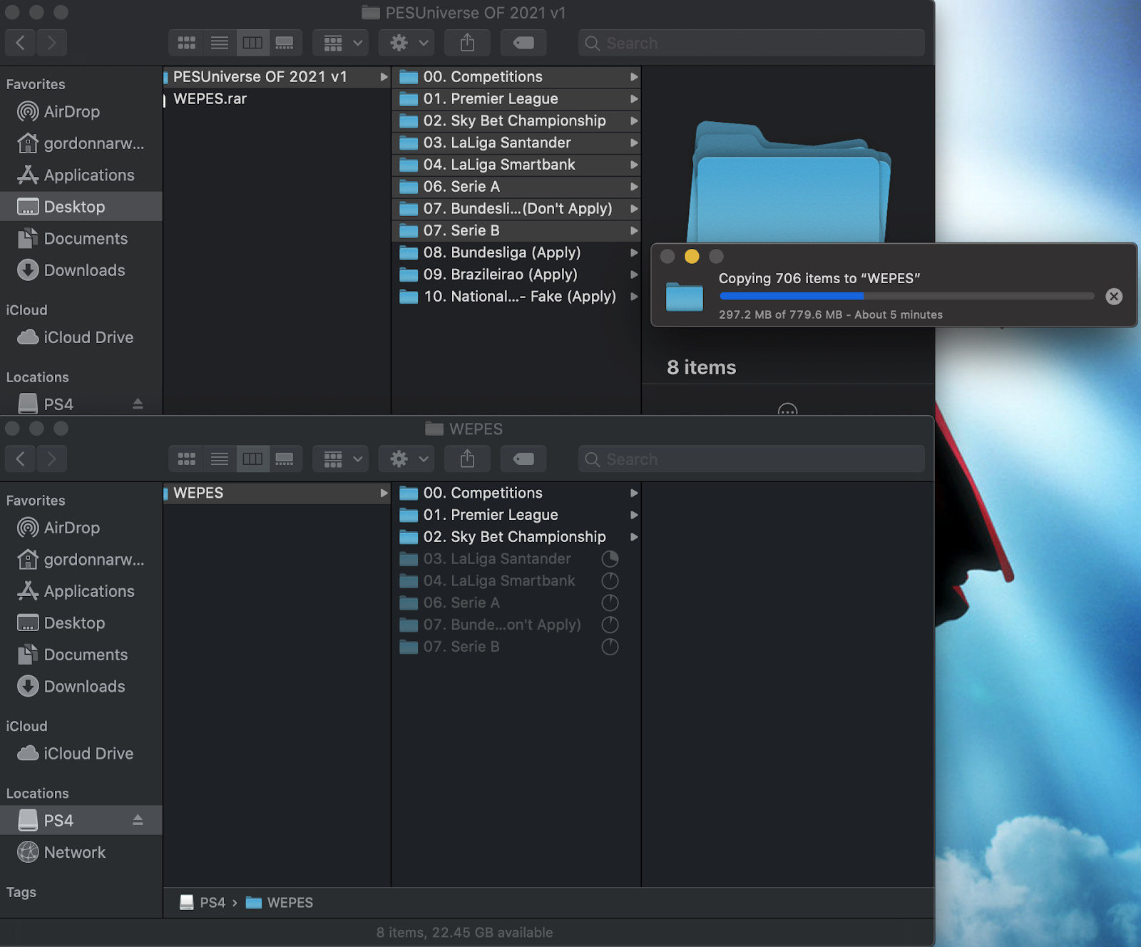Click Forward arrow in WEPES window toolbar
The height and width of the screenshot is (947, 1141).
pyautogui.click(x=51, y=459)
